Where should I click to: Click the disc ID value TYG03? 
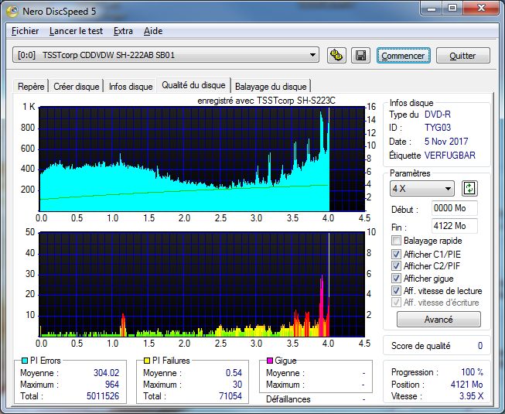coord(438,128)
